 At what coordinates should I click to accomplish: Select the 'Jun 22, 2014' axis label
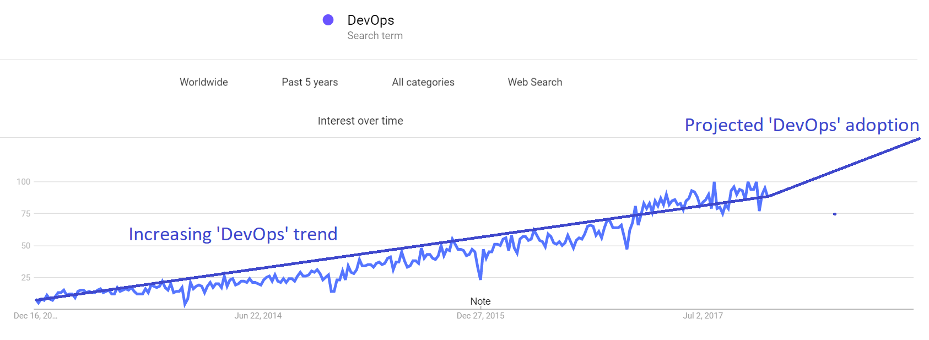click(x=258, y=316)
